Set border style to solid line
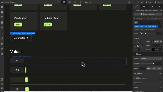 pos(155,42)
